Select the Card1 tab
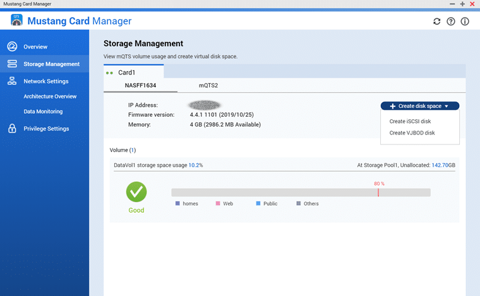The height and width of the screenshot is (296, 480). (x=133, y=71)
